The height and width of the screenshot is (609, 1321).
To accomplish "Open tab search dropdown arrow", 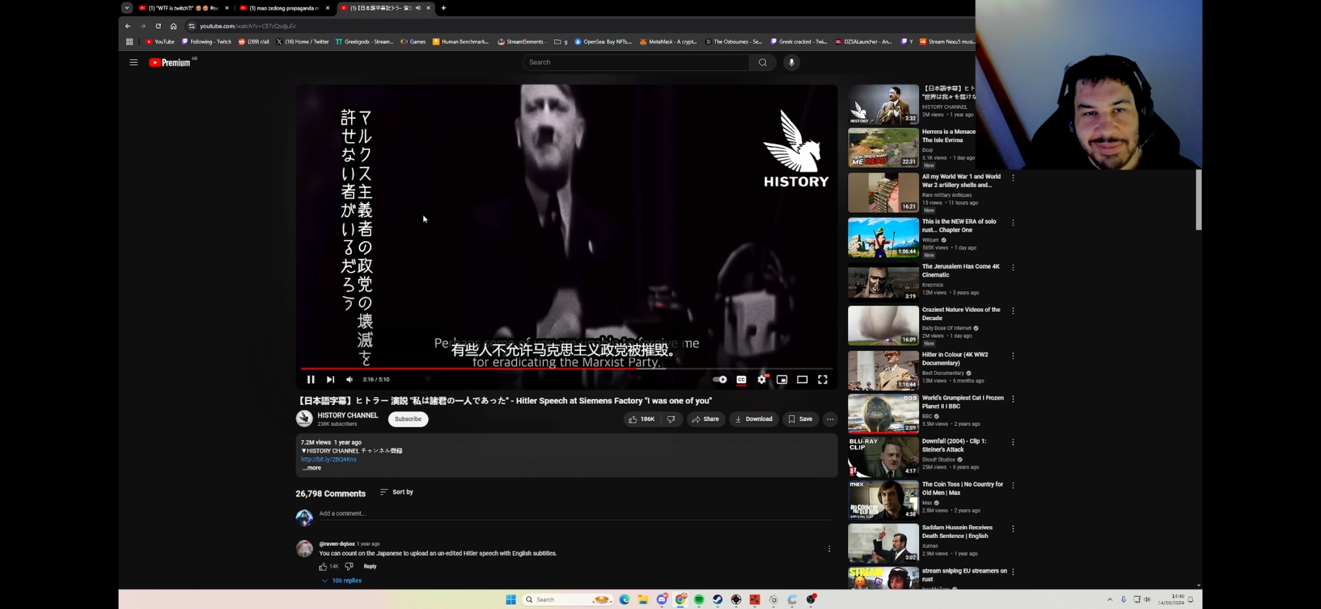I will [x=127, y=8].
